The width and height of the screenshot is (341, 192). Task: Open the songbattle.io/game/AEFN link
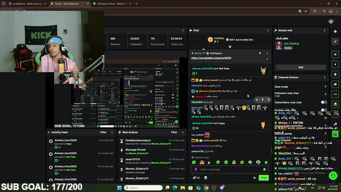211,58
